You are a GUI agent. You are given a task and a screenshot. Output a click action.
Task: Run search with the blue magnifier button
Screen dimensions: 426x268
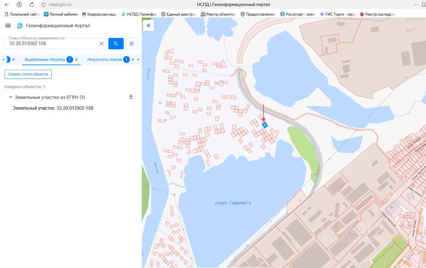tap(116, 44)
